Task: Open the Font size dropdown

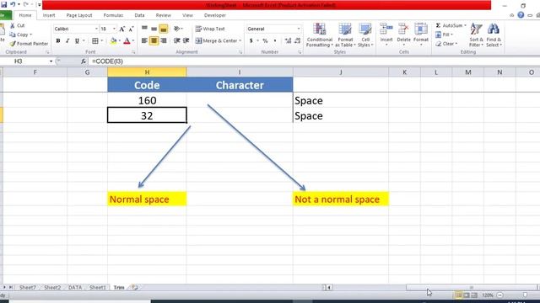Action: [114, 29]
